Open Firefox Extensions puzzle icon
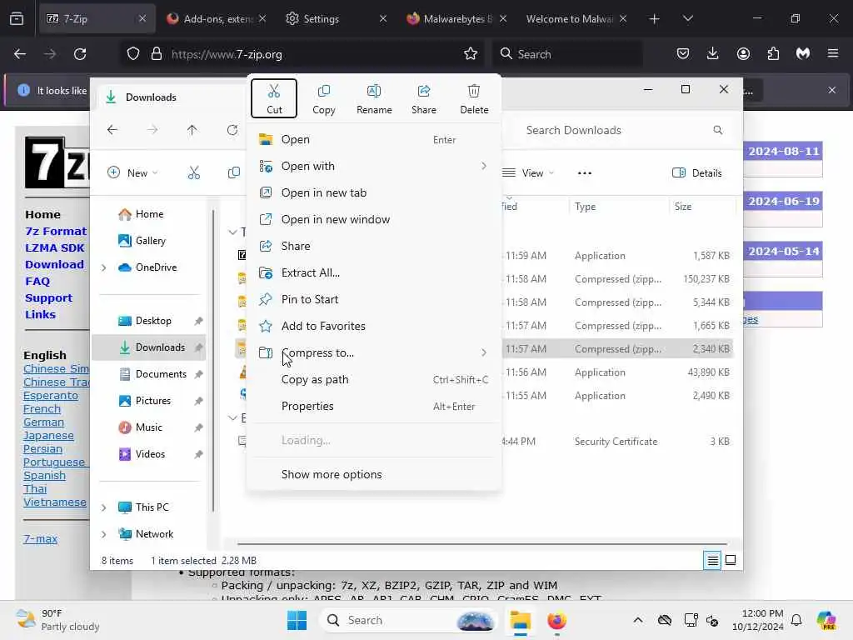The width and height of the screenshot is (853, 640). tap(773, 54)
